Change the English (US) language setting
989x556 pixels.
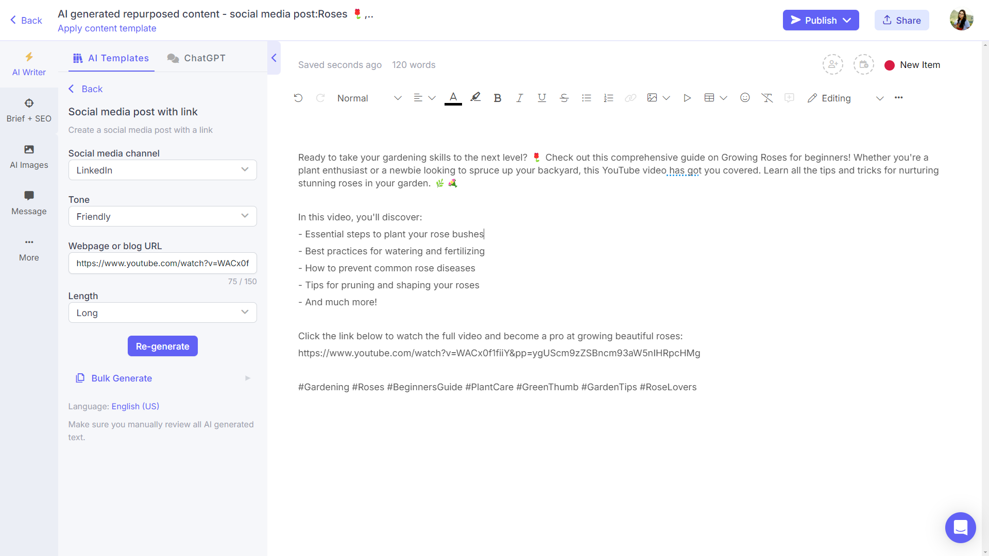tap(135, 406)
